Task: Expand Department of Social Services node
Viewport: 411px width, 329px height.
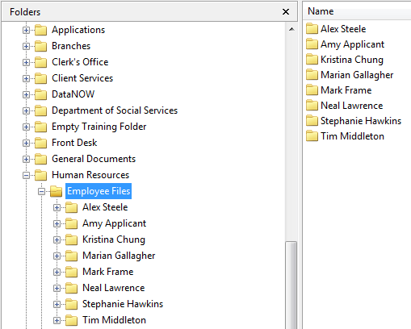Action: pos(26,110)
